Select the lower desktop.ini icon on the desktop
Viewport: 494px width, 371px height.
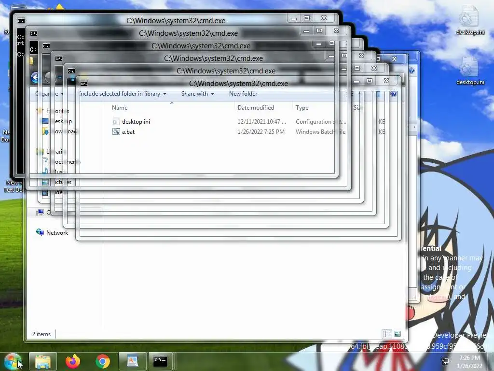click(470, 71)
